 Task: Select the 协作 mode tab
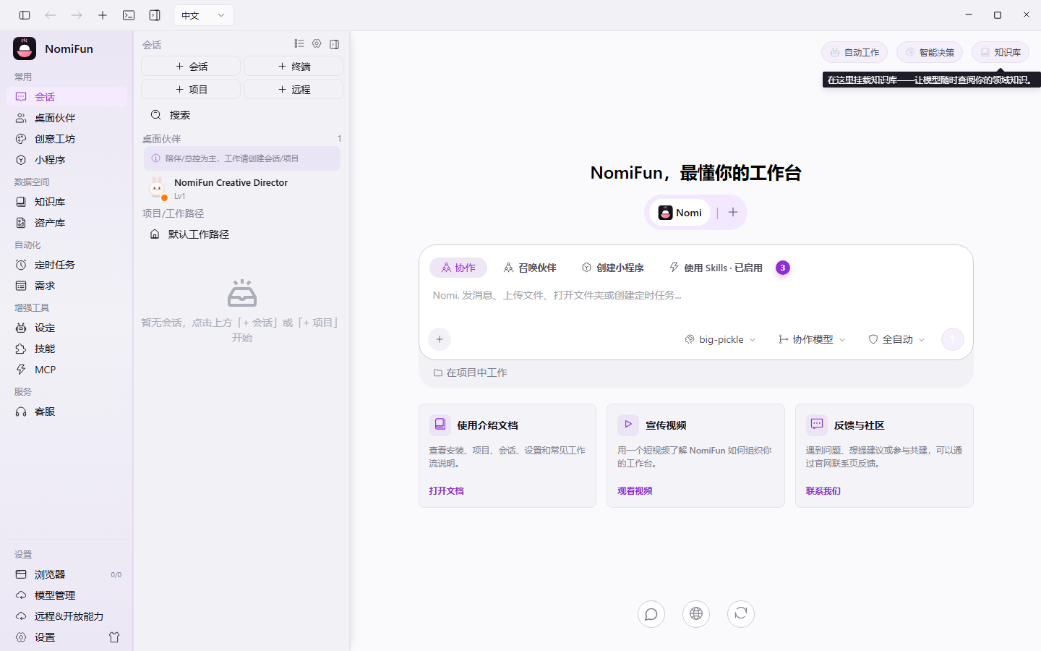(458, 268)
